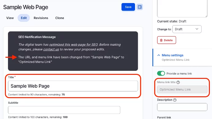Click the trash icon in the Delete button
Screen dimensions: 212x119
161,40
